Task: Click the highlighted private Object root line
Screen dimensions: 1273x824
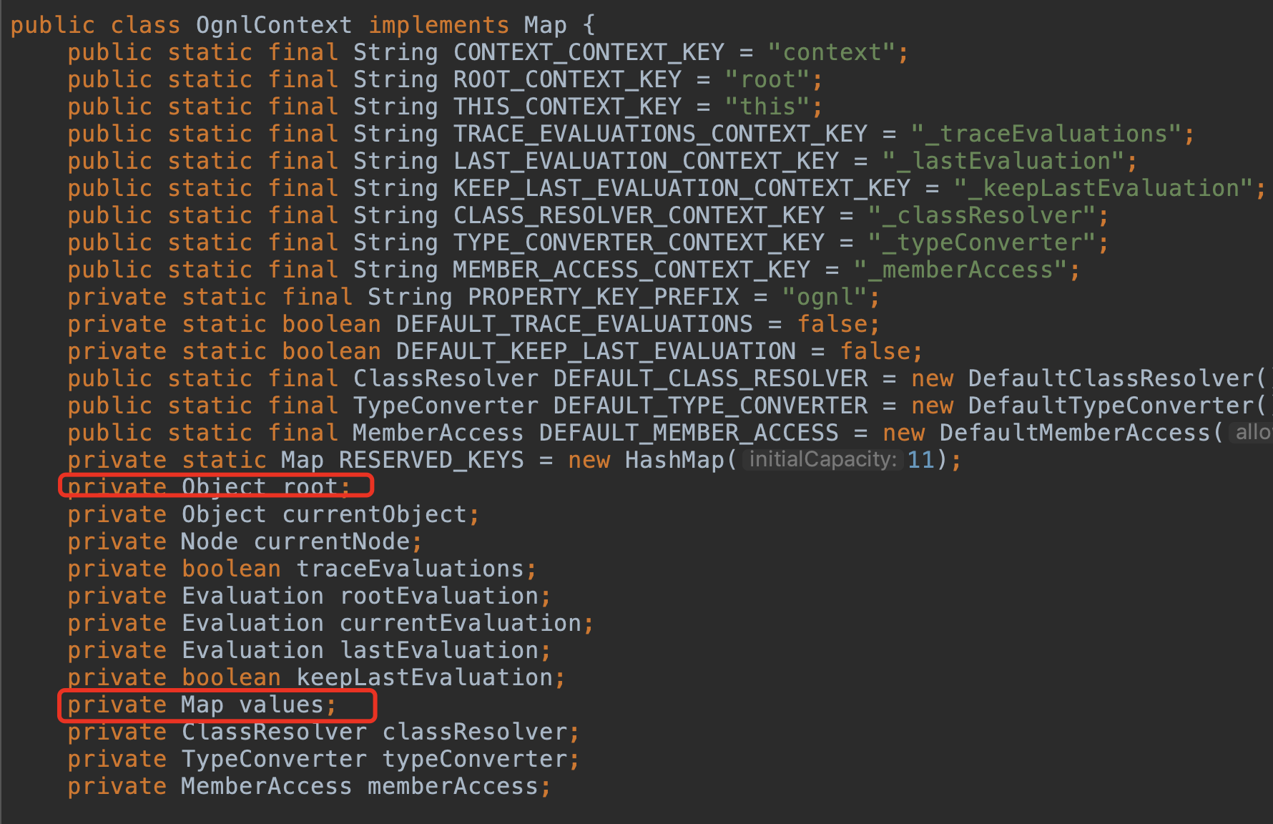Action: [216, 486]
